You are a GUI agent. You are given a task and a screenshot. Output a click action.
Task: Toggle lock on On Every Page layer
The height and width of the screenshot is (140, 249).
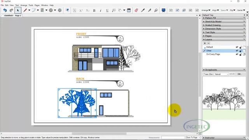coord(240,54)
